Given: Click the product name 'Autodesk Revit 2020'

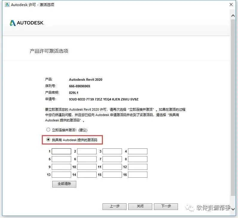Looking at the screenshot, I should coord(86,80).
